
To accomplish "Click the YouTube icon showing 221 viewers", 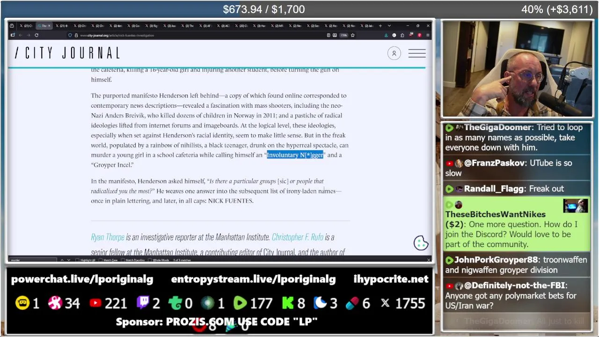I will 95,303.
